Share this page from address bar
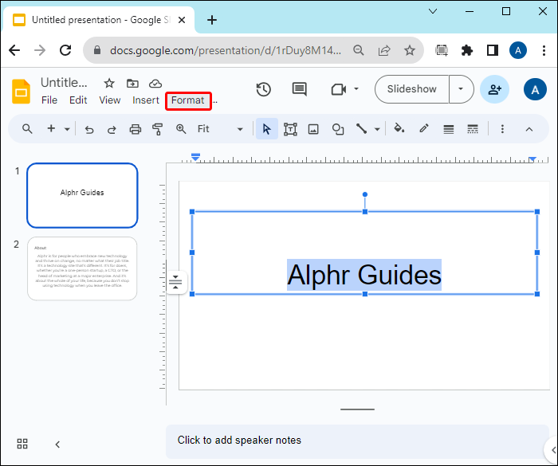The width and height of the screenshot is (558, 466). point(384,50)
